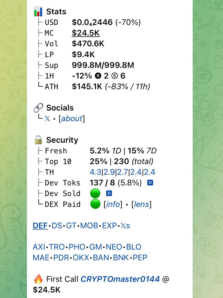Tap the green DEX Paid status circle
The width and height of the screenshot is (223, 298).
point(95,204)
